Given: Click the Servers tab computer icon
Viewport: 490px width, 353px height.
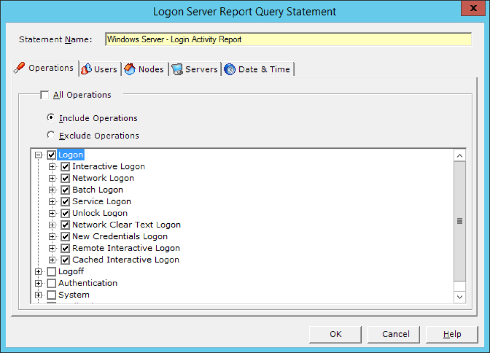Looking at the screenshot, I should 177,69.
